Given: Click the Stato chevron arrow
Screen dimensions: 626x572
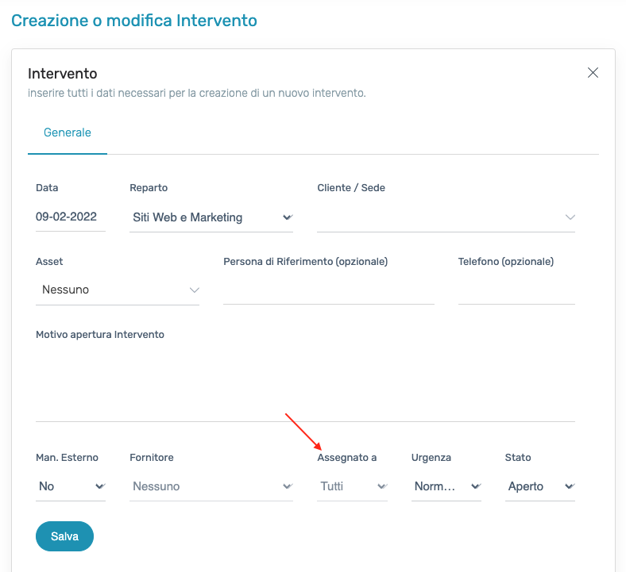Looking at the screenshot, I should [570, 486].
